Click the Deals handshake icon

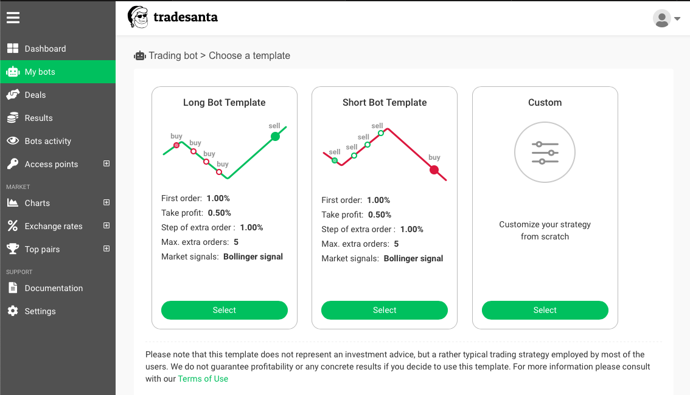click(13, 94)
